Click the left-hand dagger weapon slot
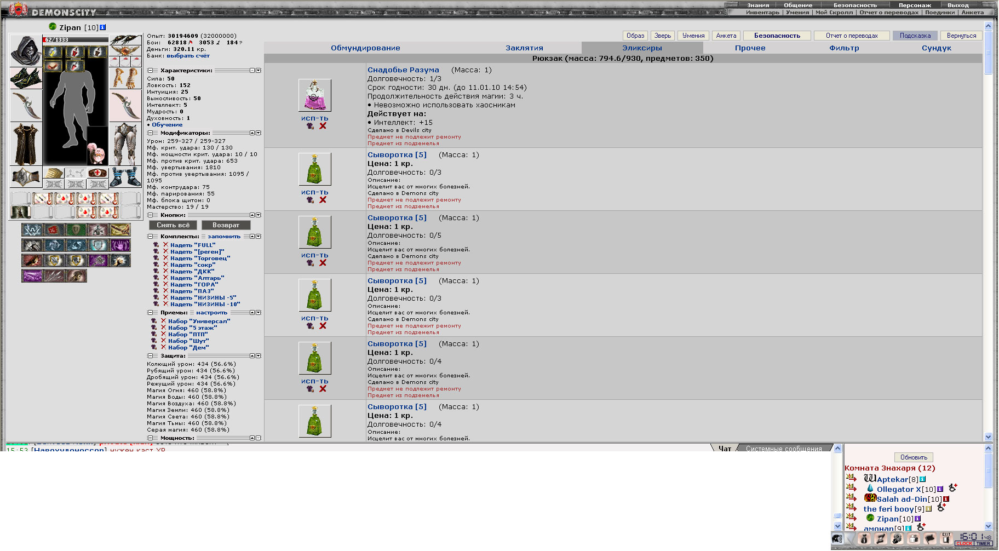This screenshot has width=999, height=551. [26, 105]
